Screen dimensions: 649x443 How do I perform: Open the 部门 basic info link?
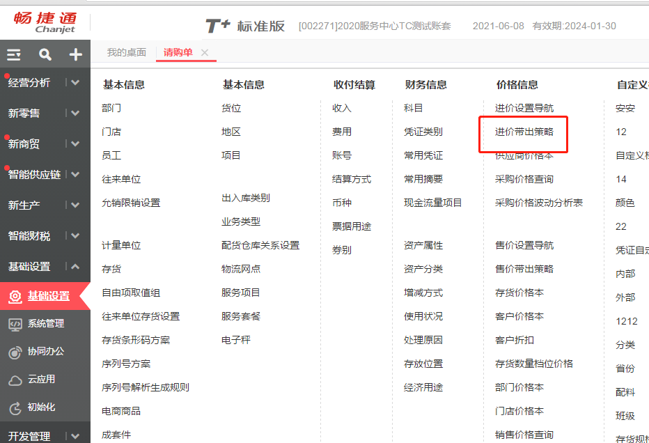pyautogui.click(x=111, y=109)
